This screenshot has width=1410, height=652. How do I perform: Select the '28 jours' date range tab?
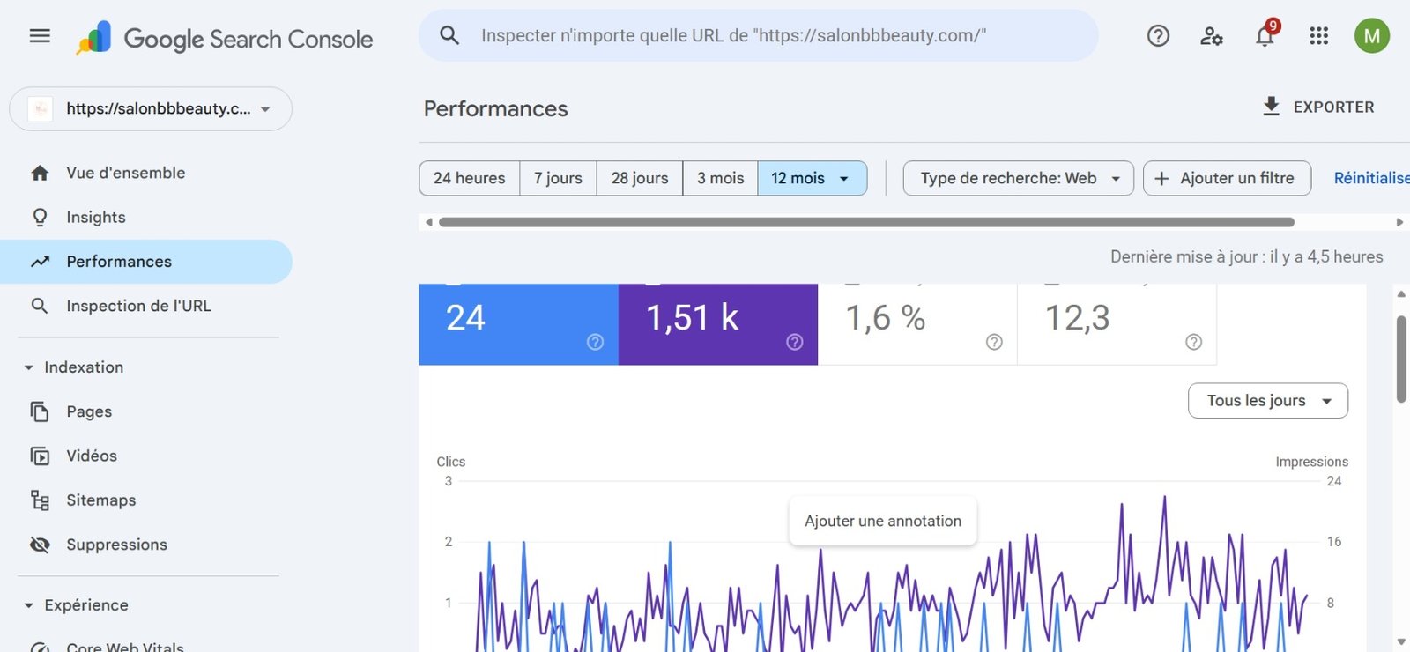coord(640,178)
